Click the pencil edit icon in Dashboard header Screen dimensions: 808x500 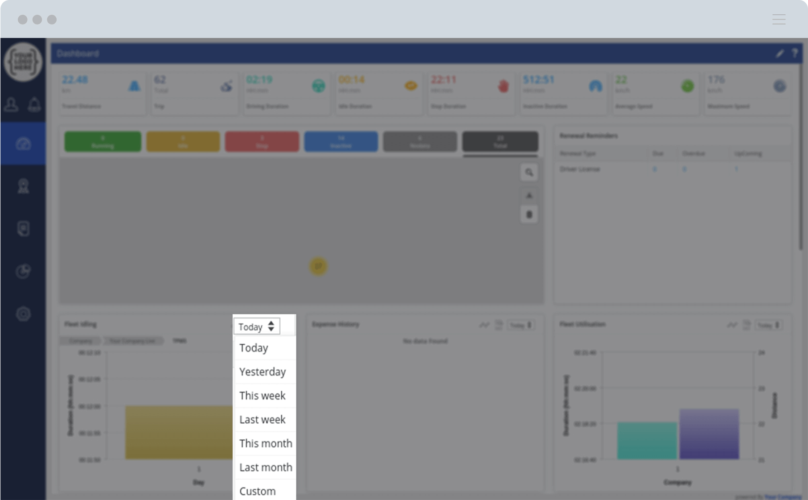(779, 54)
